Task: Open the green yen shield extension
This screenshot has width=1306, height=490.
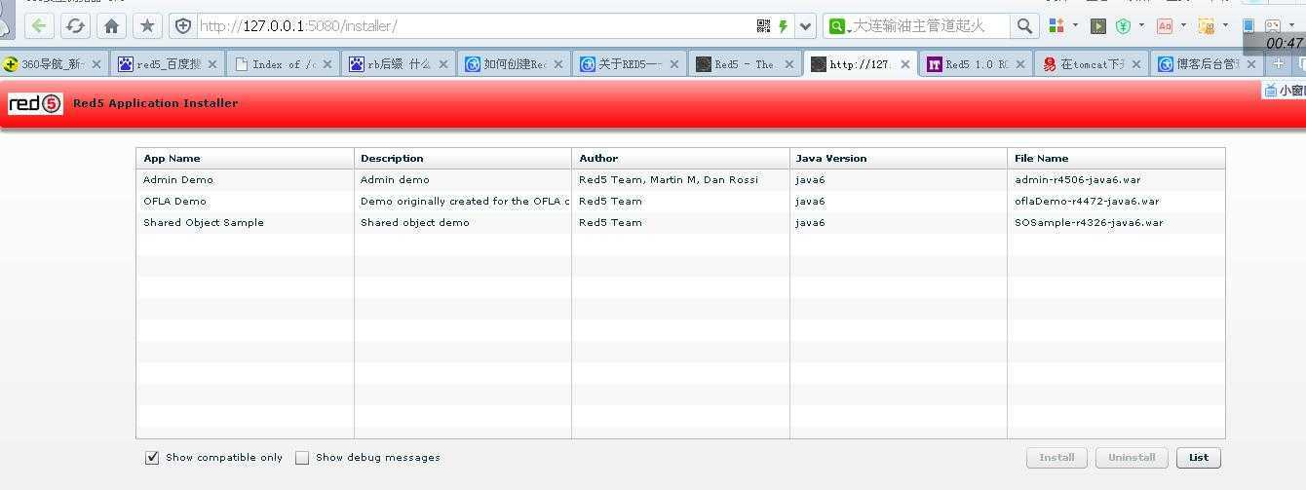Action: pos(1123,25)
